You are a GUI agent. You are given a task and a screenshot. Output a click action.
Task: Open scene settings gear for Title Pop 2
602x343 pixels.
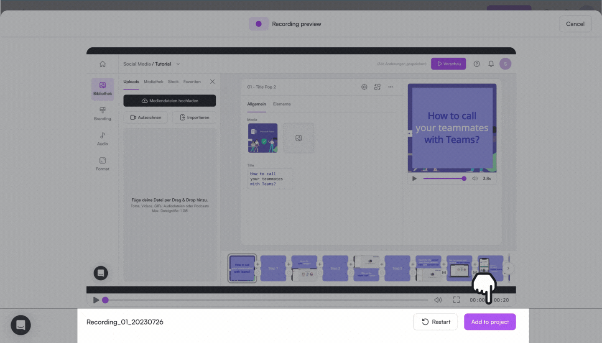pos(364,87)
